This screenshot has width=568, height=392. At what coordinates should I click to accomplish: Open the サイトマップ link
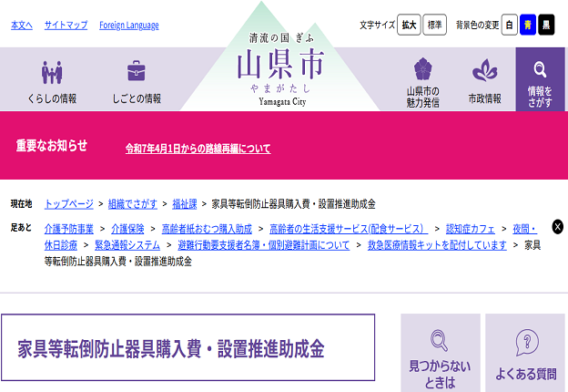[x=66, y=26]
